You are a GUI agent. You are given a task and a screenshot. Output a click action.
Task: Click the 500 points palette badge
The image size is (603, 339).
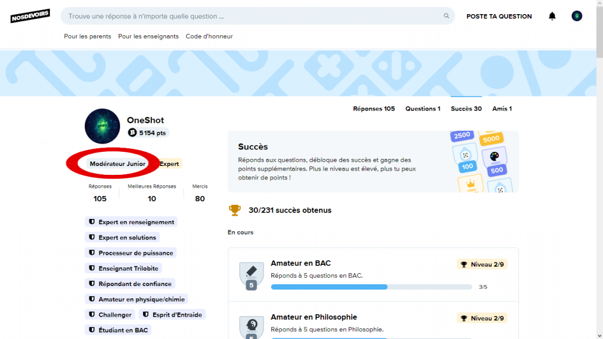(x=495, y=162)
